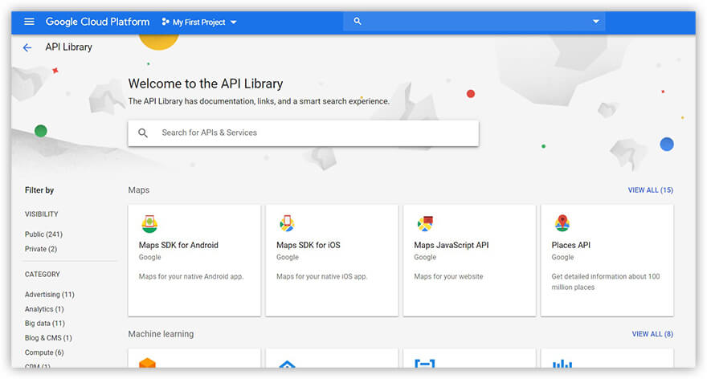Click the API Library page title
This screenshot has height=379, width=707.
68,47
